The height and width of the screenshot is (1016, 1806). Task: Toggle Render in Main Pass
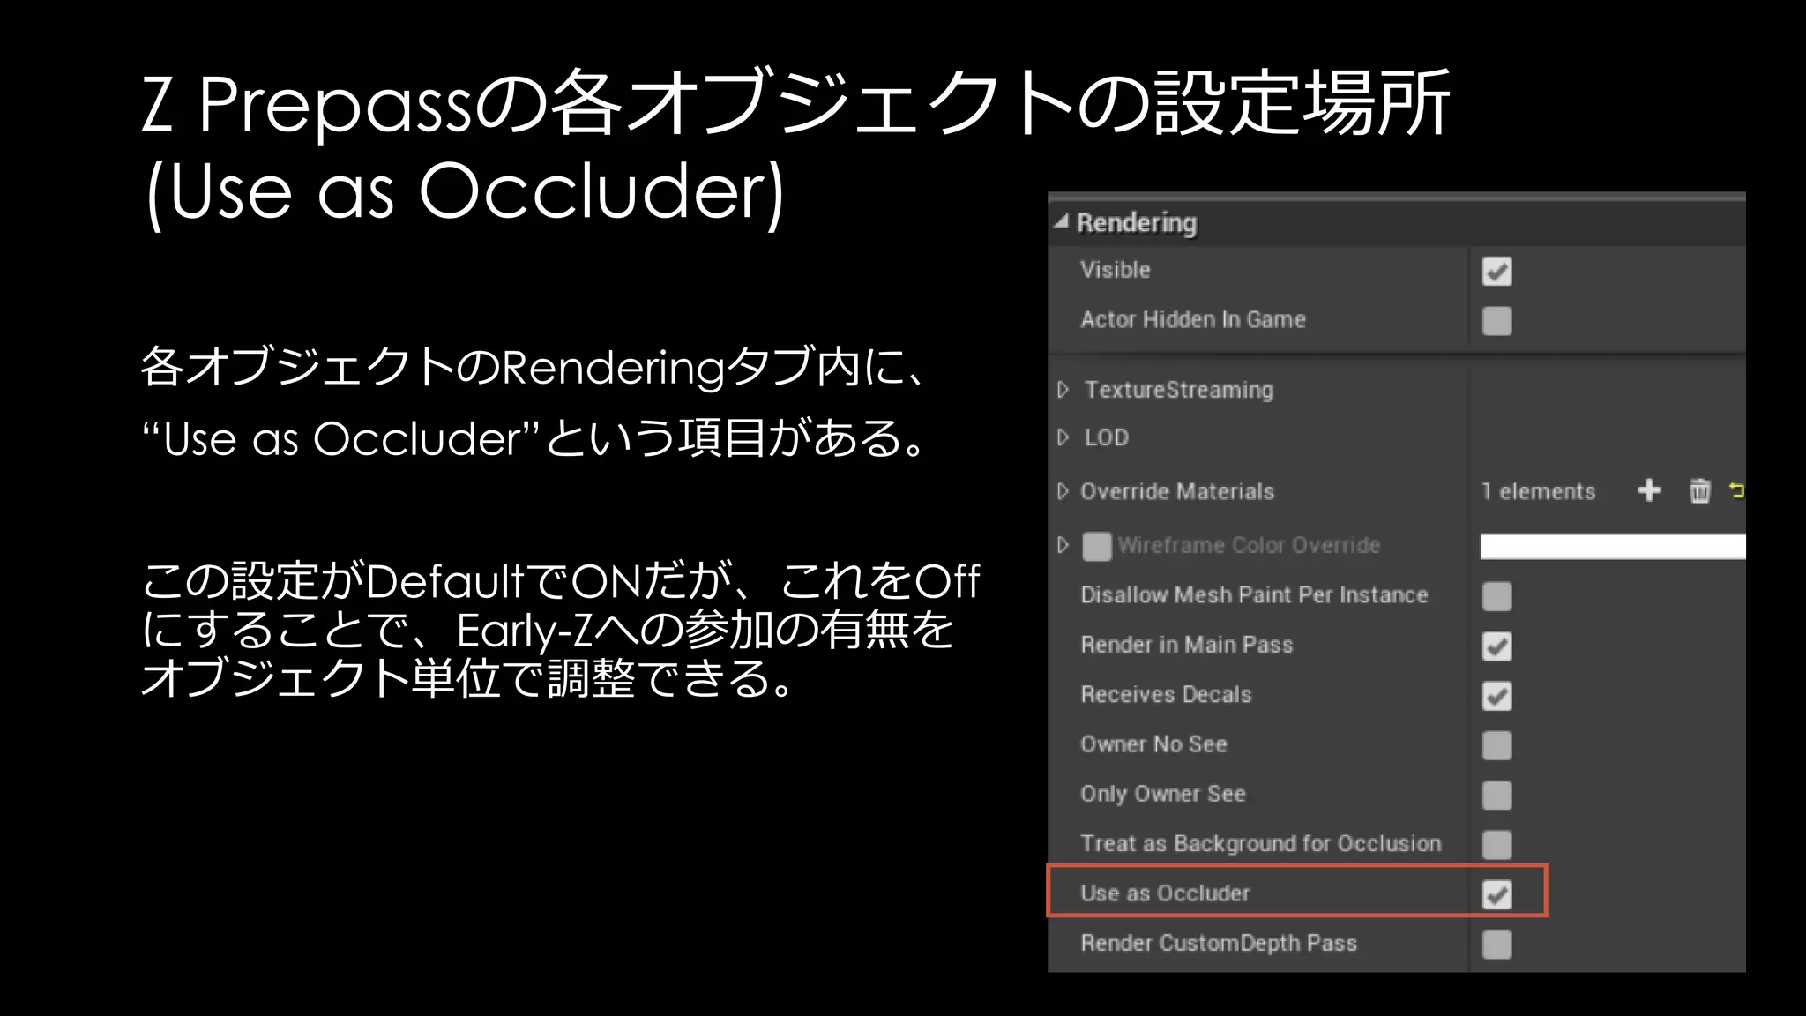(x=1496, y=646)
